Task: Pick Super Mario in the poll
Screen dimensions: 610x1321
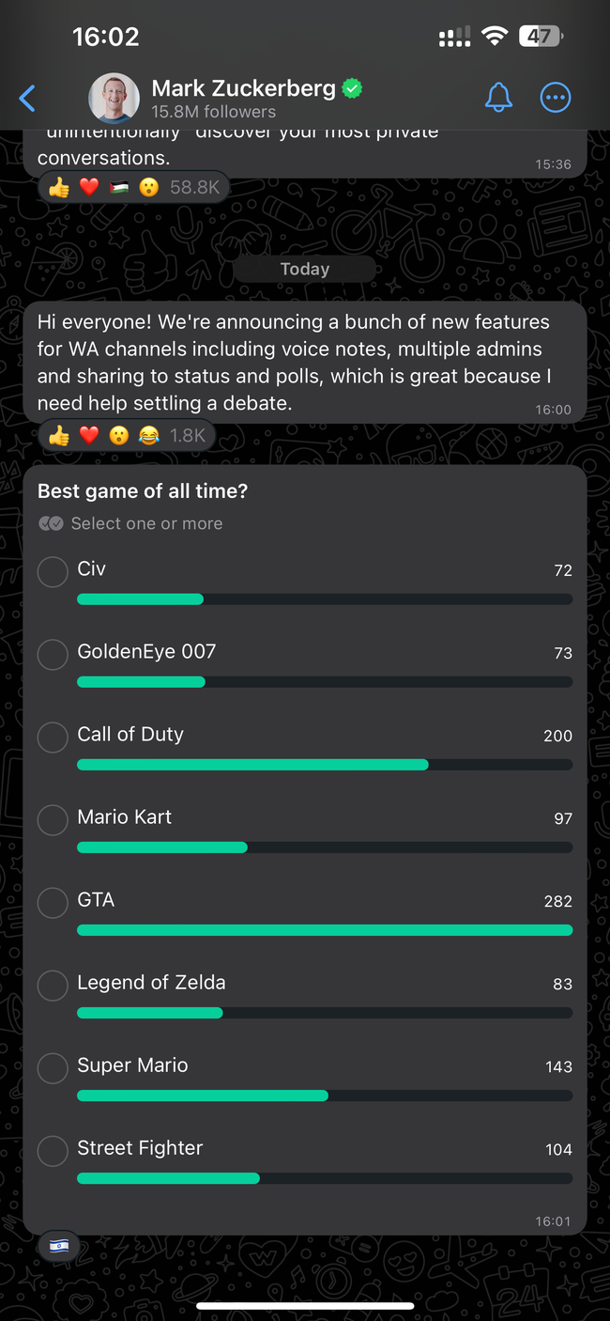Action: click(x=53, y=1067)
